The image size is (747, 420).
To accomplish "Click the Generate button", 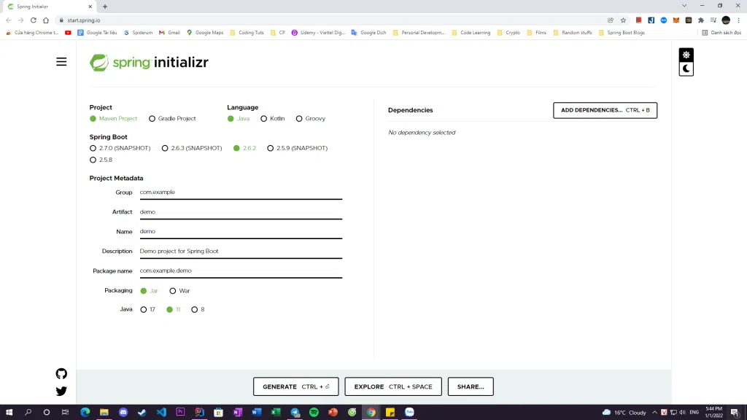I will coord(296,386).
